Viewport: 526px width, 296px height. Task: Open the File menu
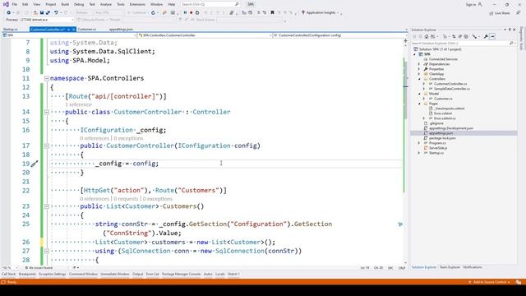coord(15,4)
